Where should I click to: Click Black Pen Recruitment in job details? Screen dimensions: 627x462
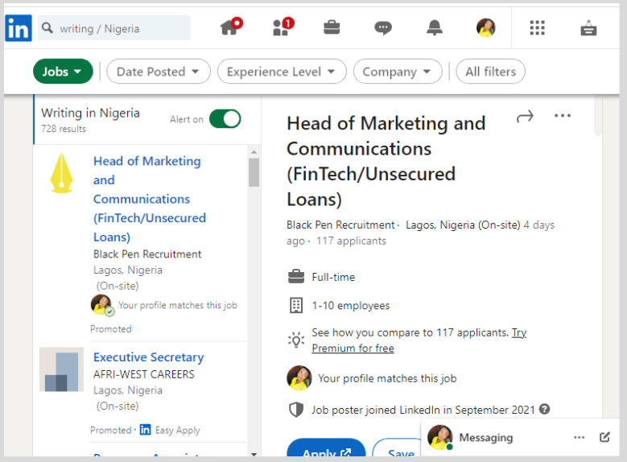pos(340,225)
